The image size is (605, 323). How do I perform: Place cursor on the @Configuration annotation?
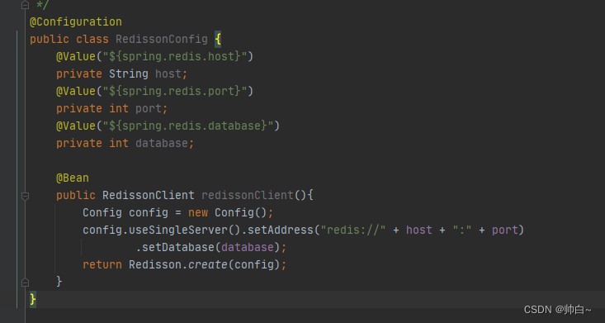tap(76, 21)
